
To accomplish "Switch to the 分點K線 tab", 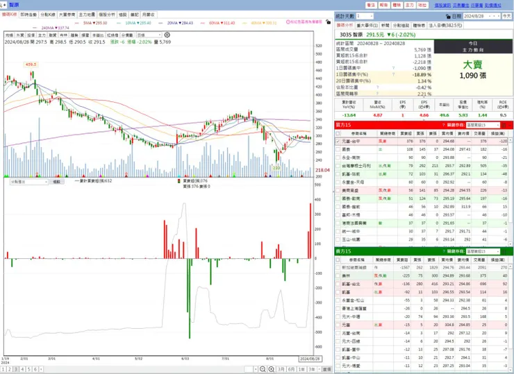I will (x=47, y=15).
